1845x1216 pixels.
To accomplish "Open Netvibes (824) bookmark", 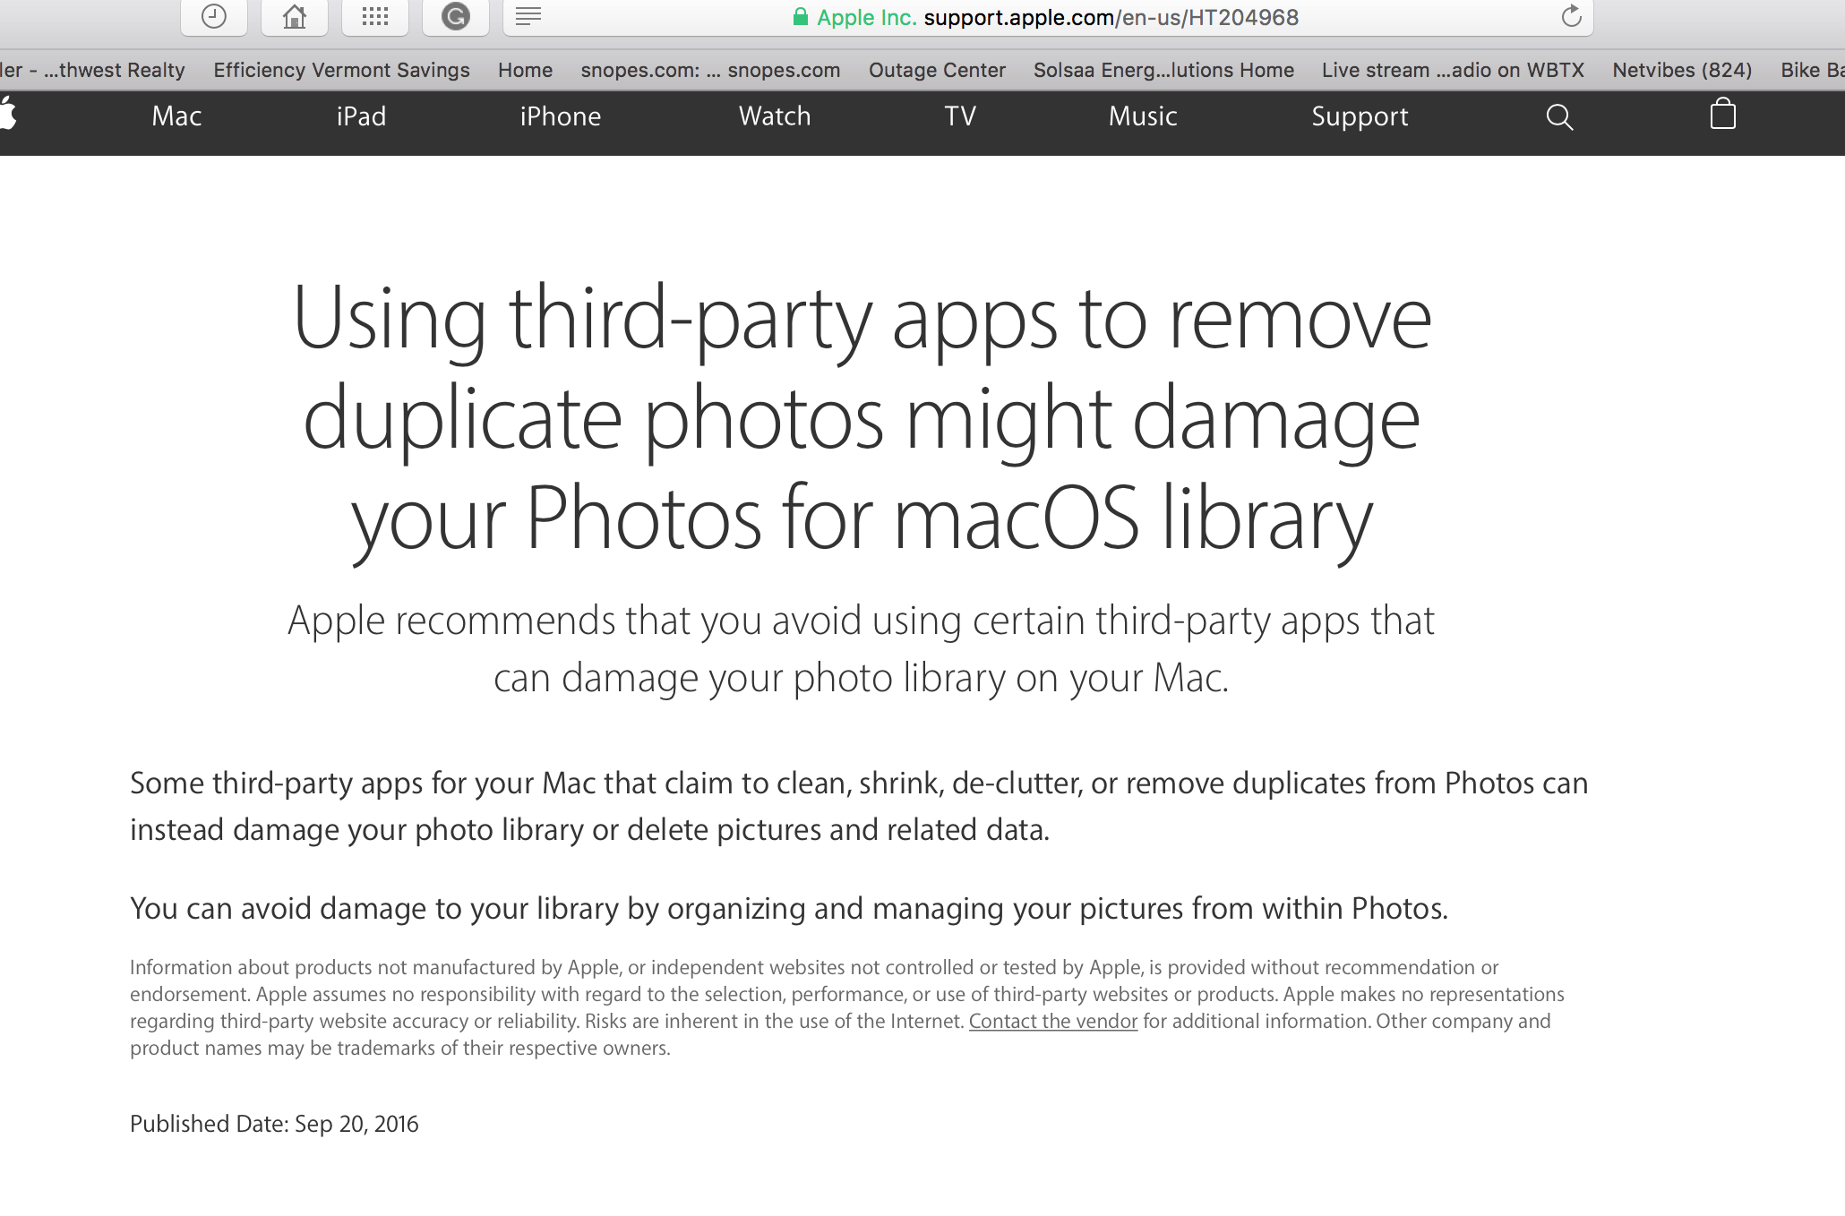I will (x=1681, y=70).
